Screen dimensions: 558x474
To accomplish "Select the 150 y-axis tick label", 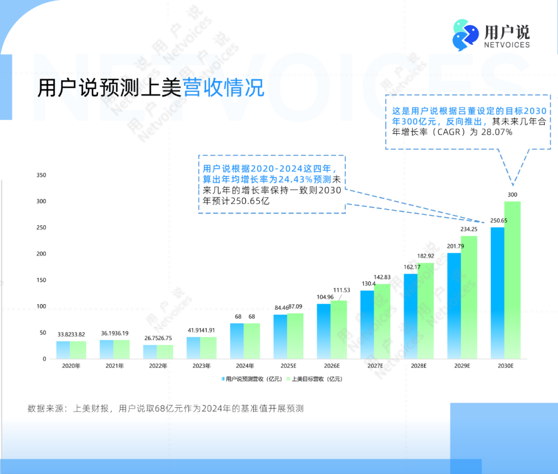I will pyautogui.click(x=41, y=280).
